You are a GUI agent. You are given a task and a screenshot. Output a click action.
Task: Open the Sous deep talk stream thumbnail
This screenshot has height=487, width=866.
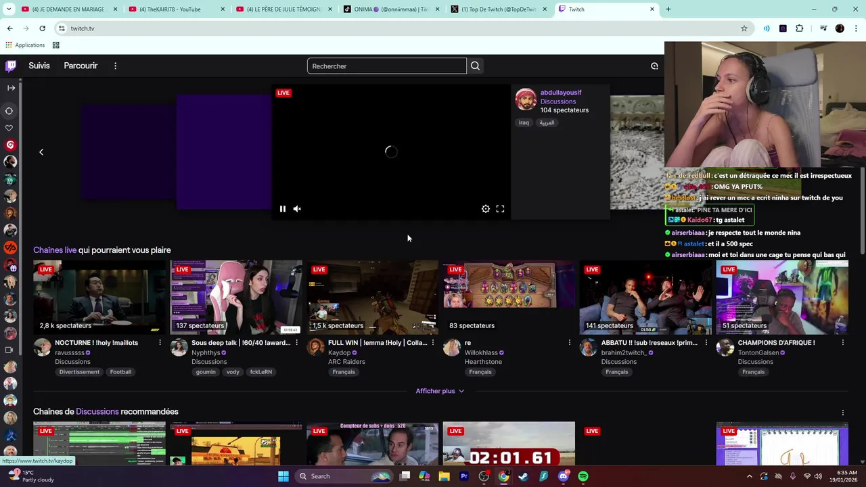coord(236,297)
